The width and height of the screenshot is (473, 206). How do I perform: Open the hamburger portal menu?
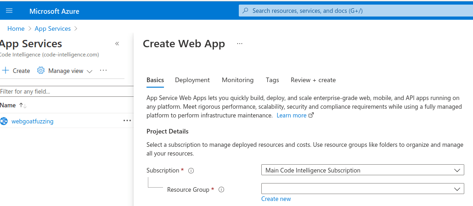pos(9,11)
